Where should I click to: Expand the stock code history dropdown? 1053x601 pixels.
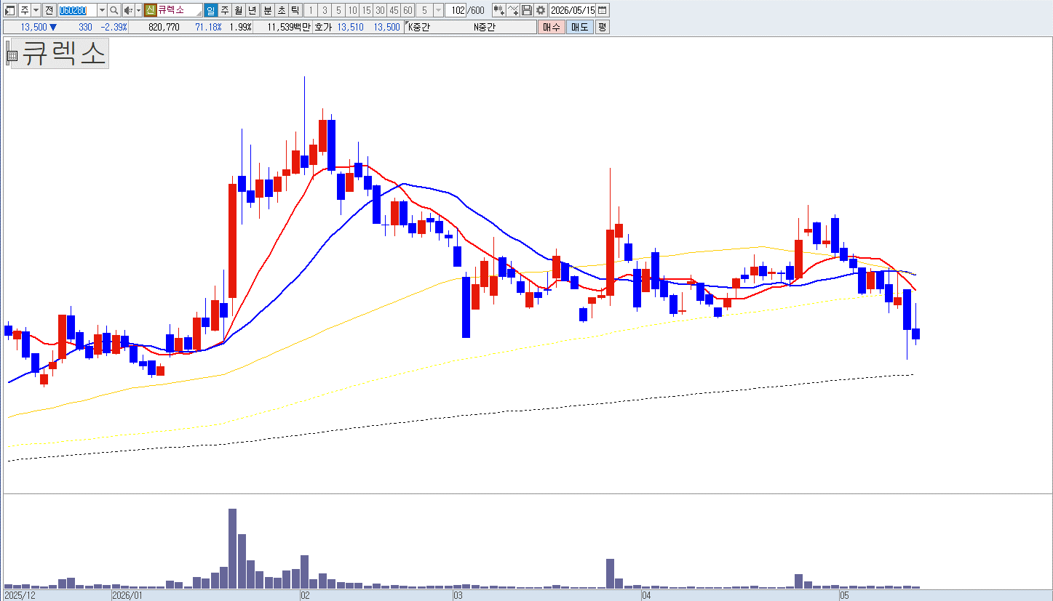[102, 10]
